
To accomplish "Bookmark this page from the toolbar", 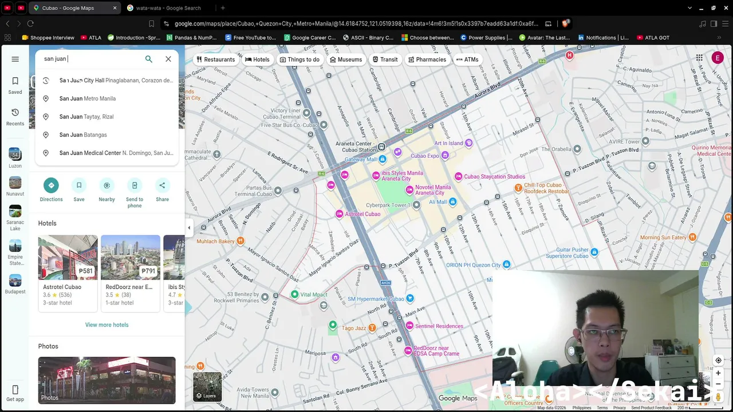I will coord(151,23).
